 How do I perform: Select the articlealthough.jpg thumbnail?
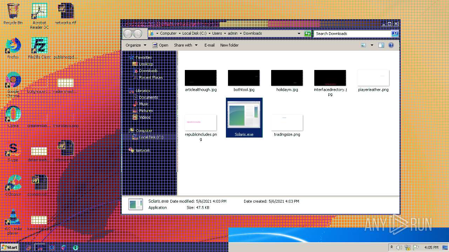point(201,78)
